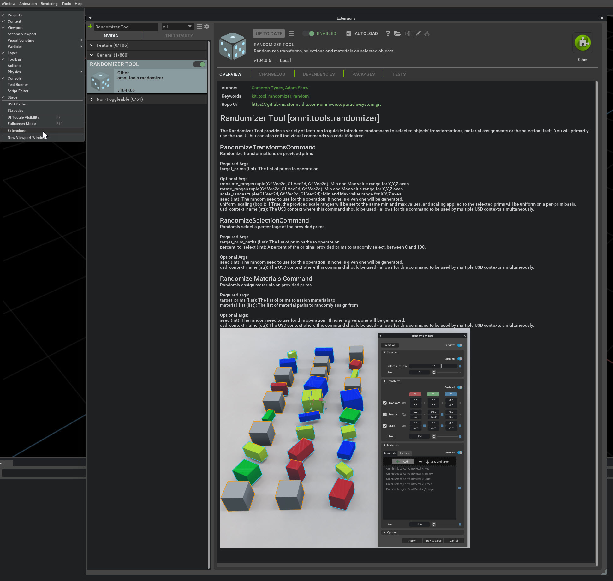
Task: Click the publish upload icon
Action: (427, 33)
